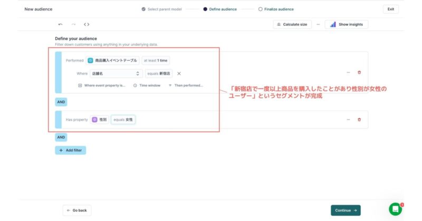This screenshot has width=422, height=221.
Task: Open the 店舗名 property dropdown
Action: pyautogui.click(x=116, y=73)
